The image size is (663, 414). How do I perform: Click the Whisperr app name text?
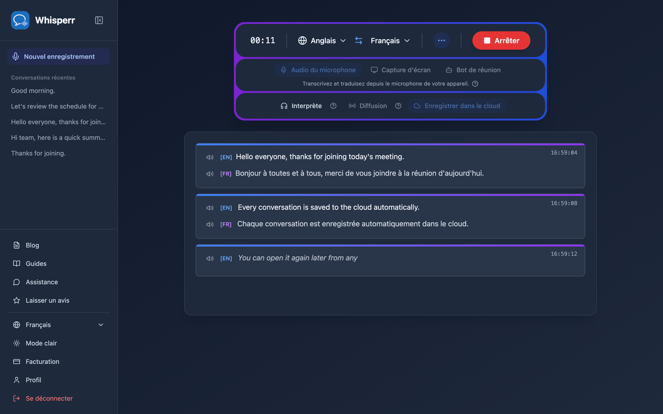(x=55, y=20)
